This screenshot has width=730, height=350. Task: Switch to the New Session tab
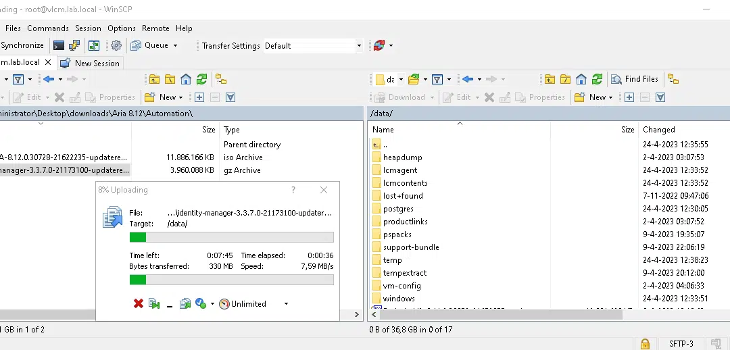point(91,64)
